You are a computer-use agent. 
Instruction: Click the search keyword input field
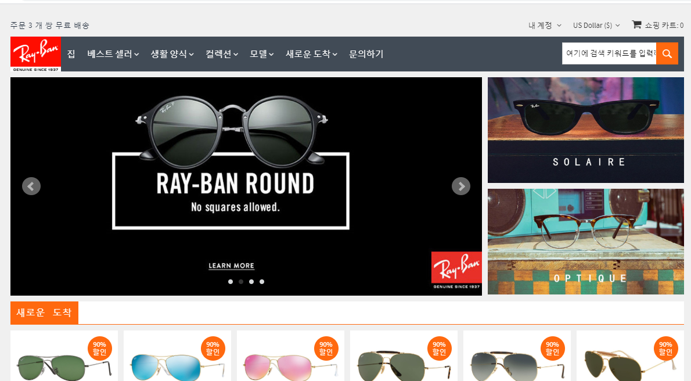[609, 54]
